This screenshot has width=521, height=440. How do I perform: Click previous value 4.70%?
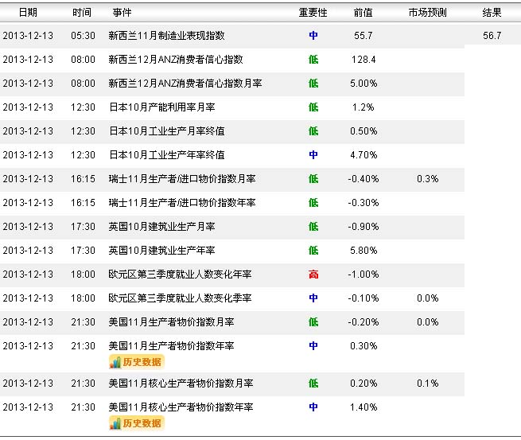click(364, 155)
